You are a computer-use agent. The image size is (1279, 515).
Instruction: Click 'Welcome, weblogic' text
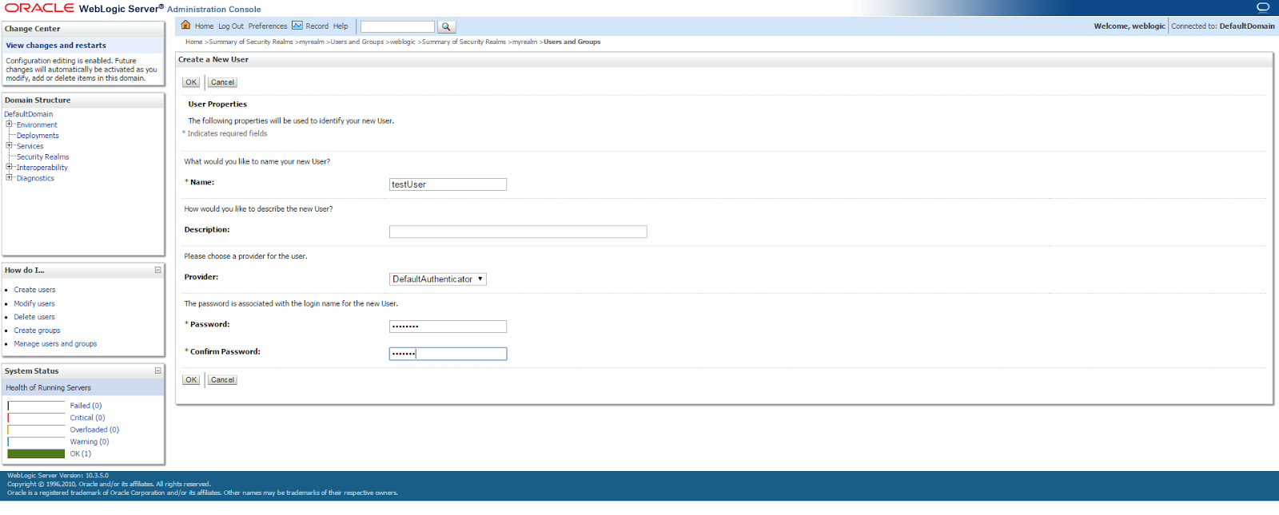coord(1130,26)
